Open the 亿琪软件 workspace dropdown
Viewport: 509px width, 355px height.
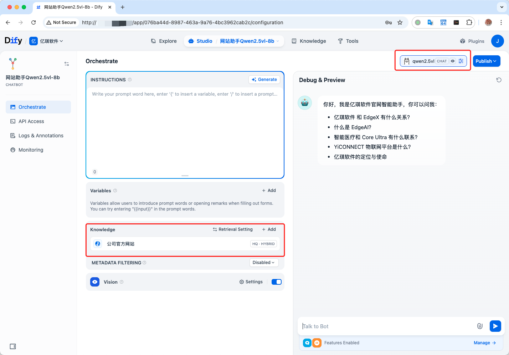click(x=46, y=41)
